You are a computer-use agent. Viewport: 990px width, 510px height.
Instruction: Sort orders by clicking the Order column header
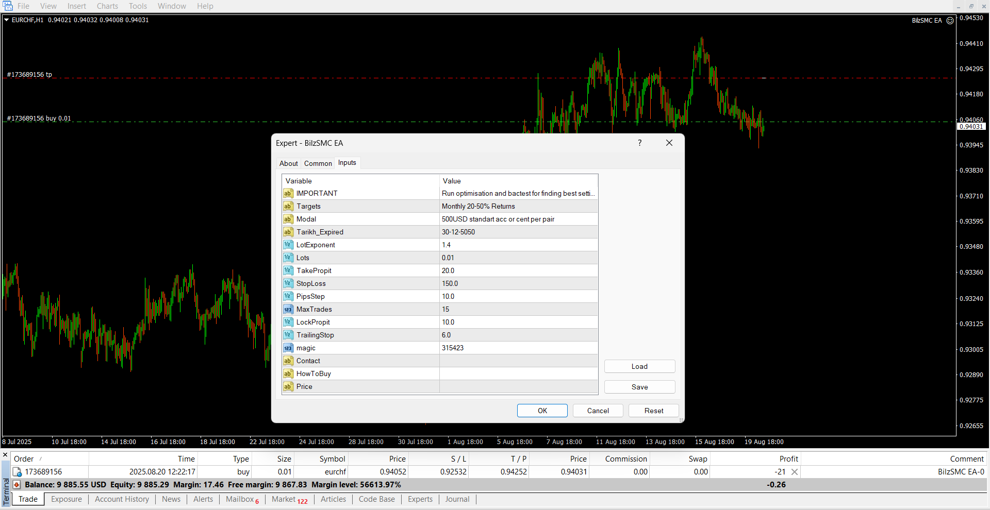[x=24, y=459]
